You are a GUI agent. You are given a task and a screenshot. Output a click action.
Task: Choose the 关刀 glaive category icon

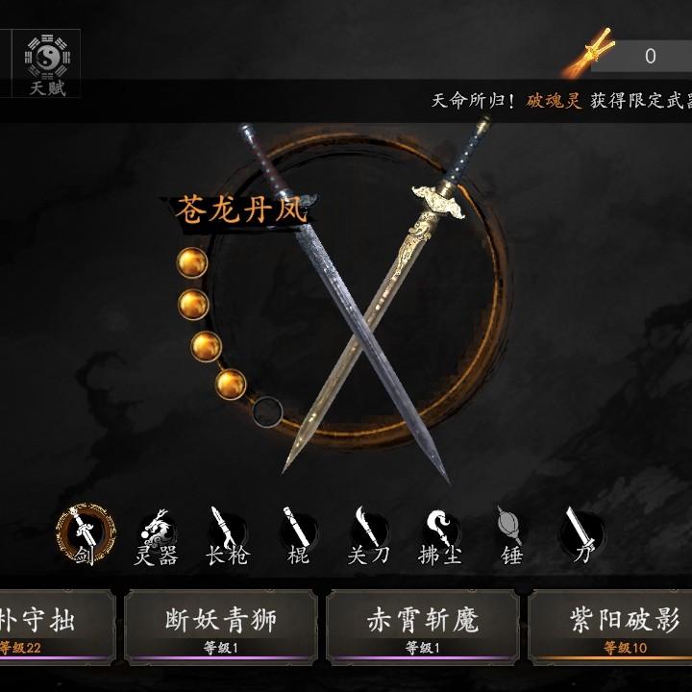tap(369, 535)
